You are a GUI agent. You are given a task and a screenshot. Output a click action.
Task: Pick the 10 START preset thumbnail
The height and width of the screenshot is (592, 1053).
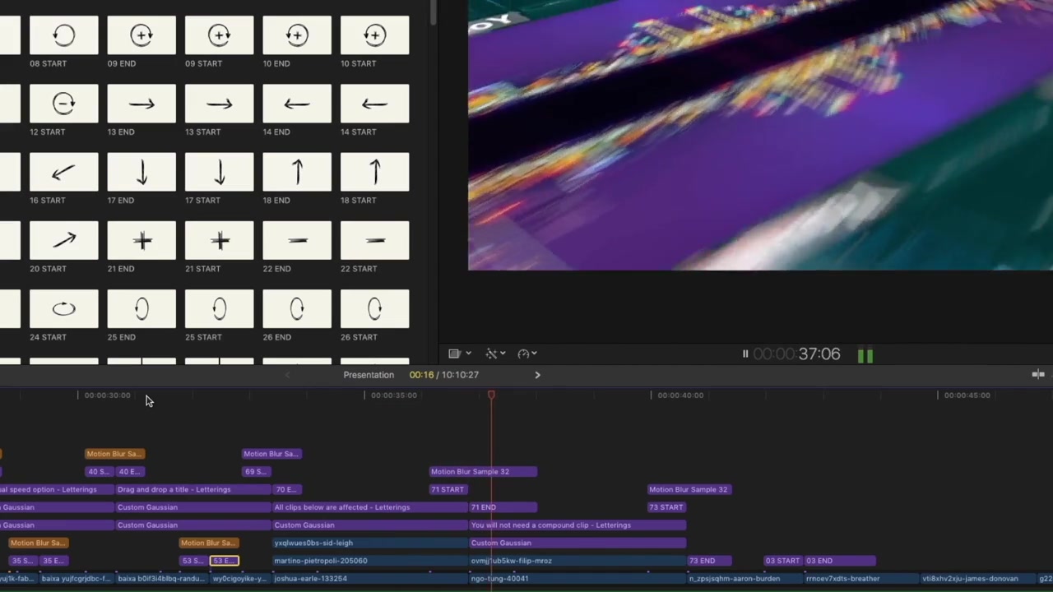point(374,35)
